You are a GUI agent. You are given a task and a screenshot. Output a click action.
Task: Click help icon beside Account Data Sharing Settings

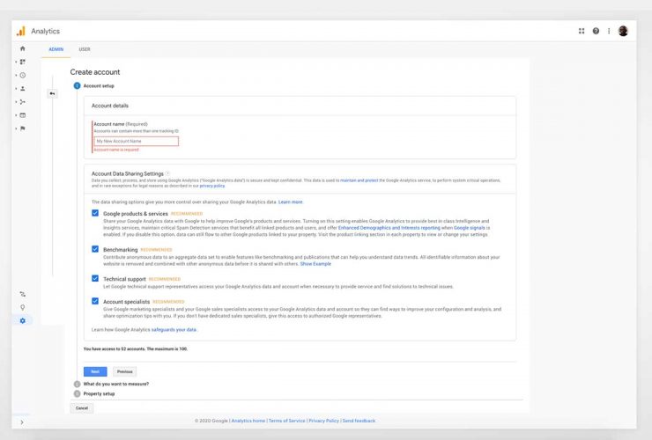(167, 173)
